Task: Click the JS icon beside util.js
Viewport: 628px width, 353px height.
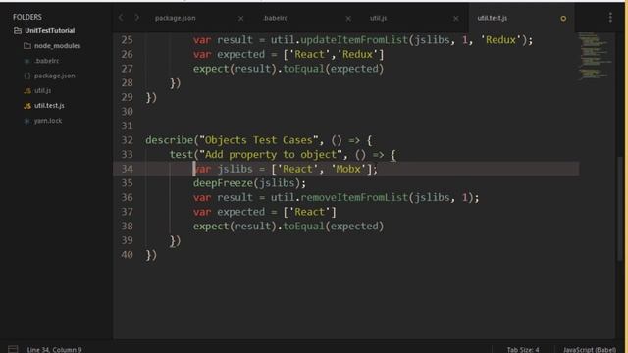Action: click(27, 91)
